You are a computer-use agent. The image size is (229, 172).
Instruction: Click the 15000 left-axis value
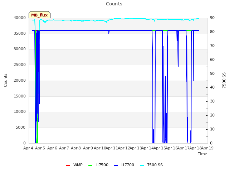click(x=20, y=96)
